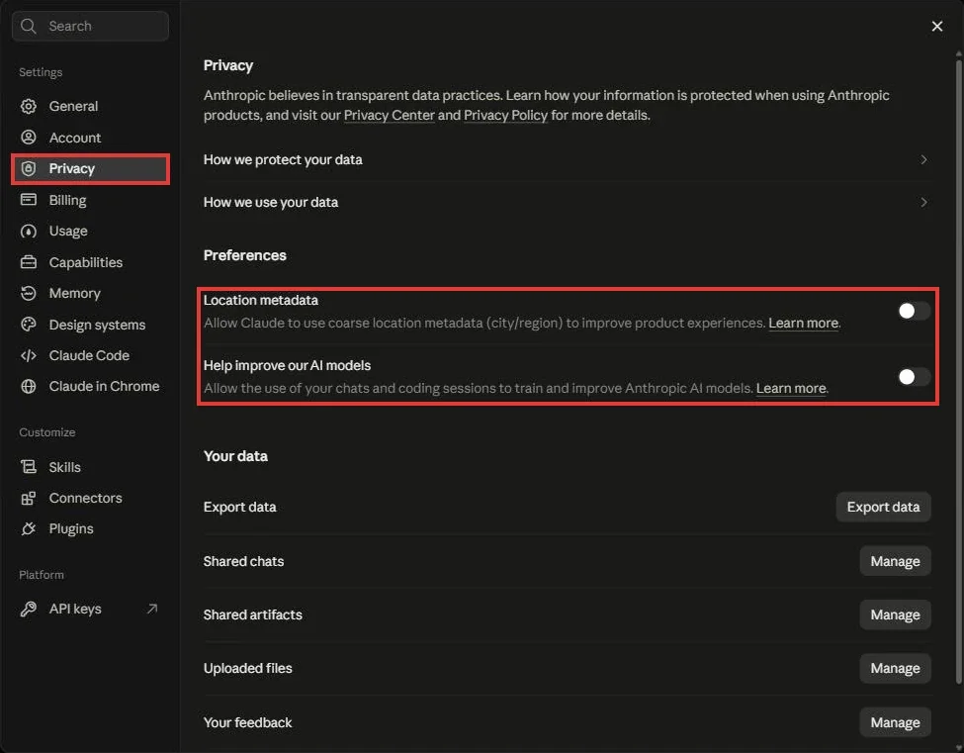Click the Billing card icon
964x753 pixels.
tap(29, 199)
